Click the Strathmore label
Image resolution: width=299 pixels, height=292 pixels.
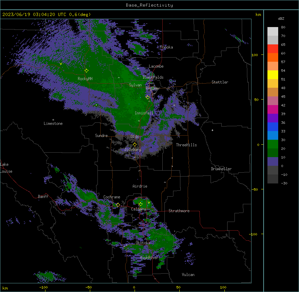pyautogui.click(x=179, y=211)
